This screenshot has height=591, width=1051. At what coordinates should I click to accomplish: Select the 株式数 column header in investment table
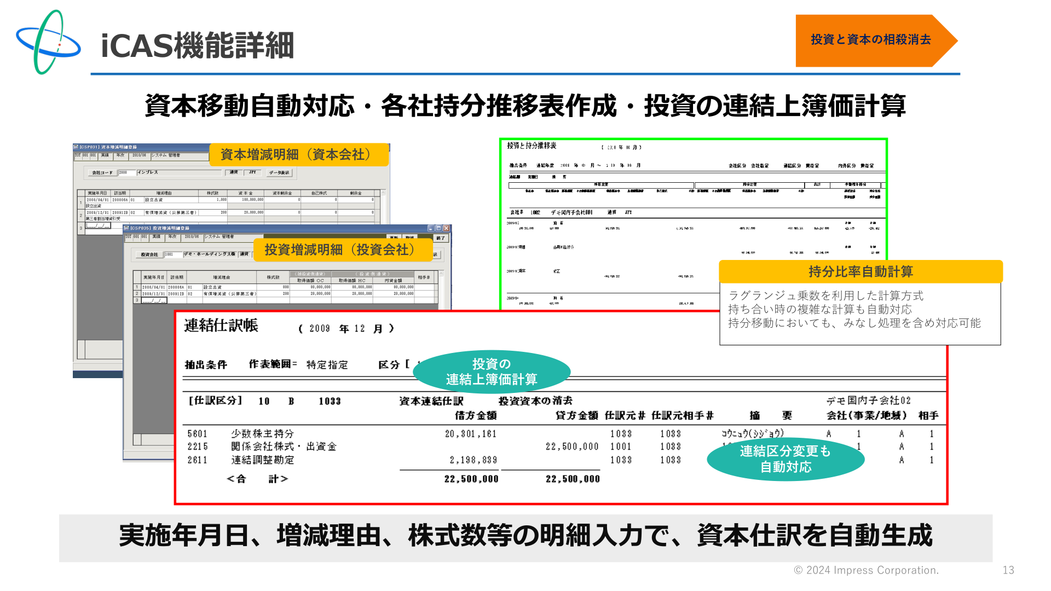click(273, 277)
